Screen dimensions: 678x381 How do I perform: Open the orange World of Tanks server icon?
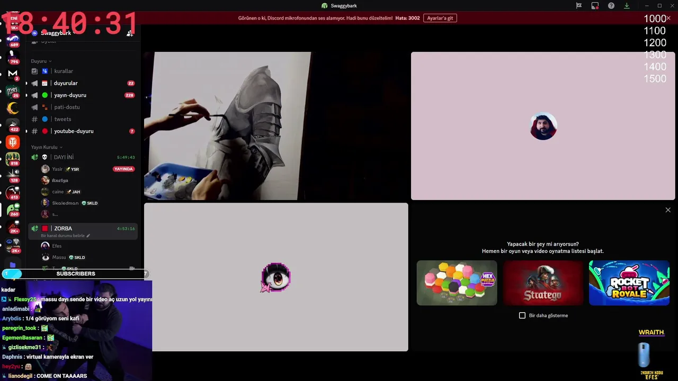(13, 142)
